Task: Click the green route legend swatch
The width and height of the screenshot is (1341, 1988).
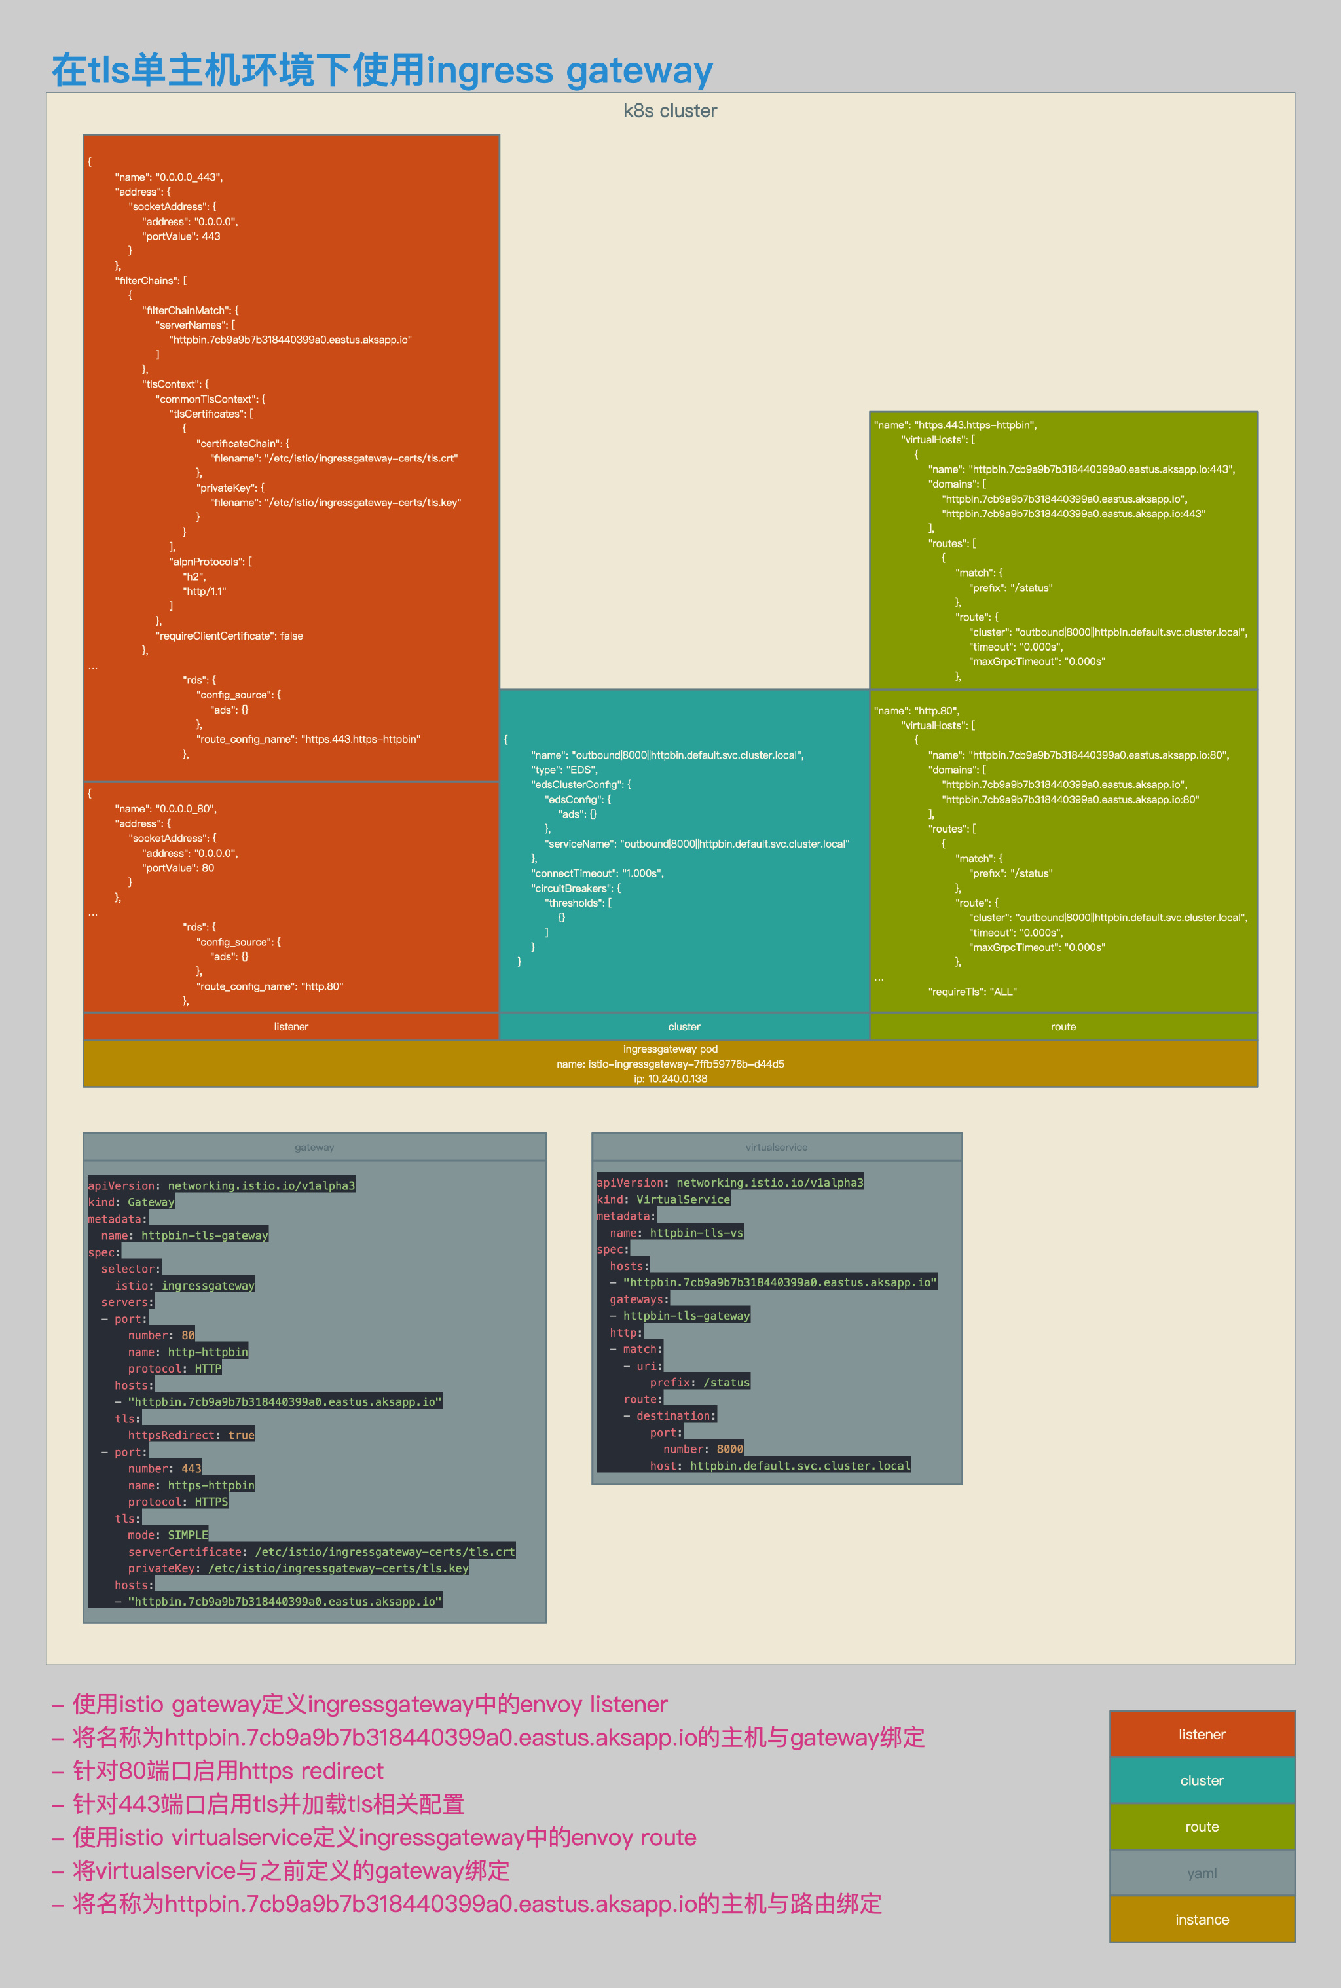Action: click(1202, 1826)
